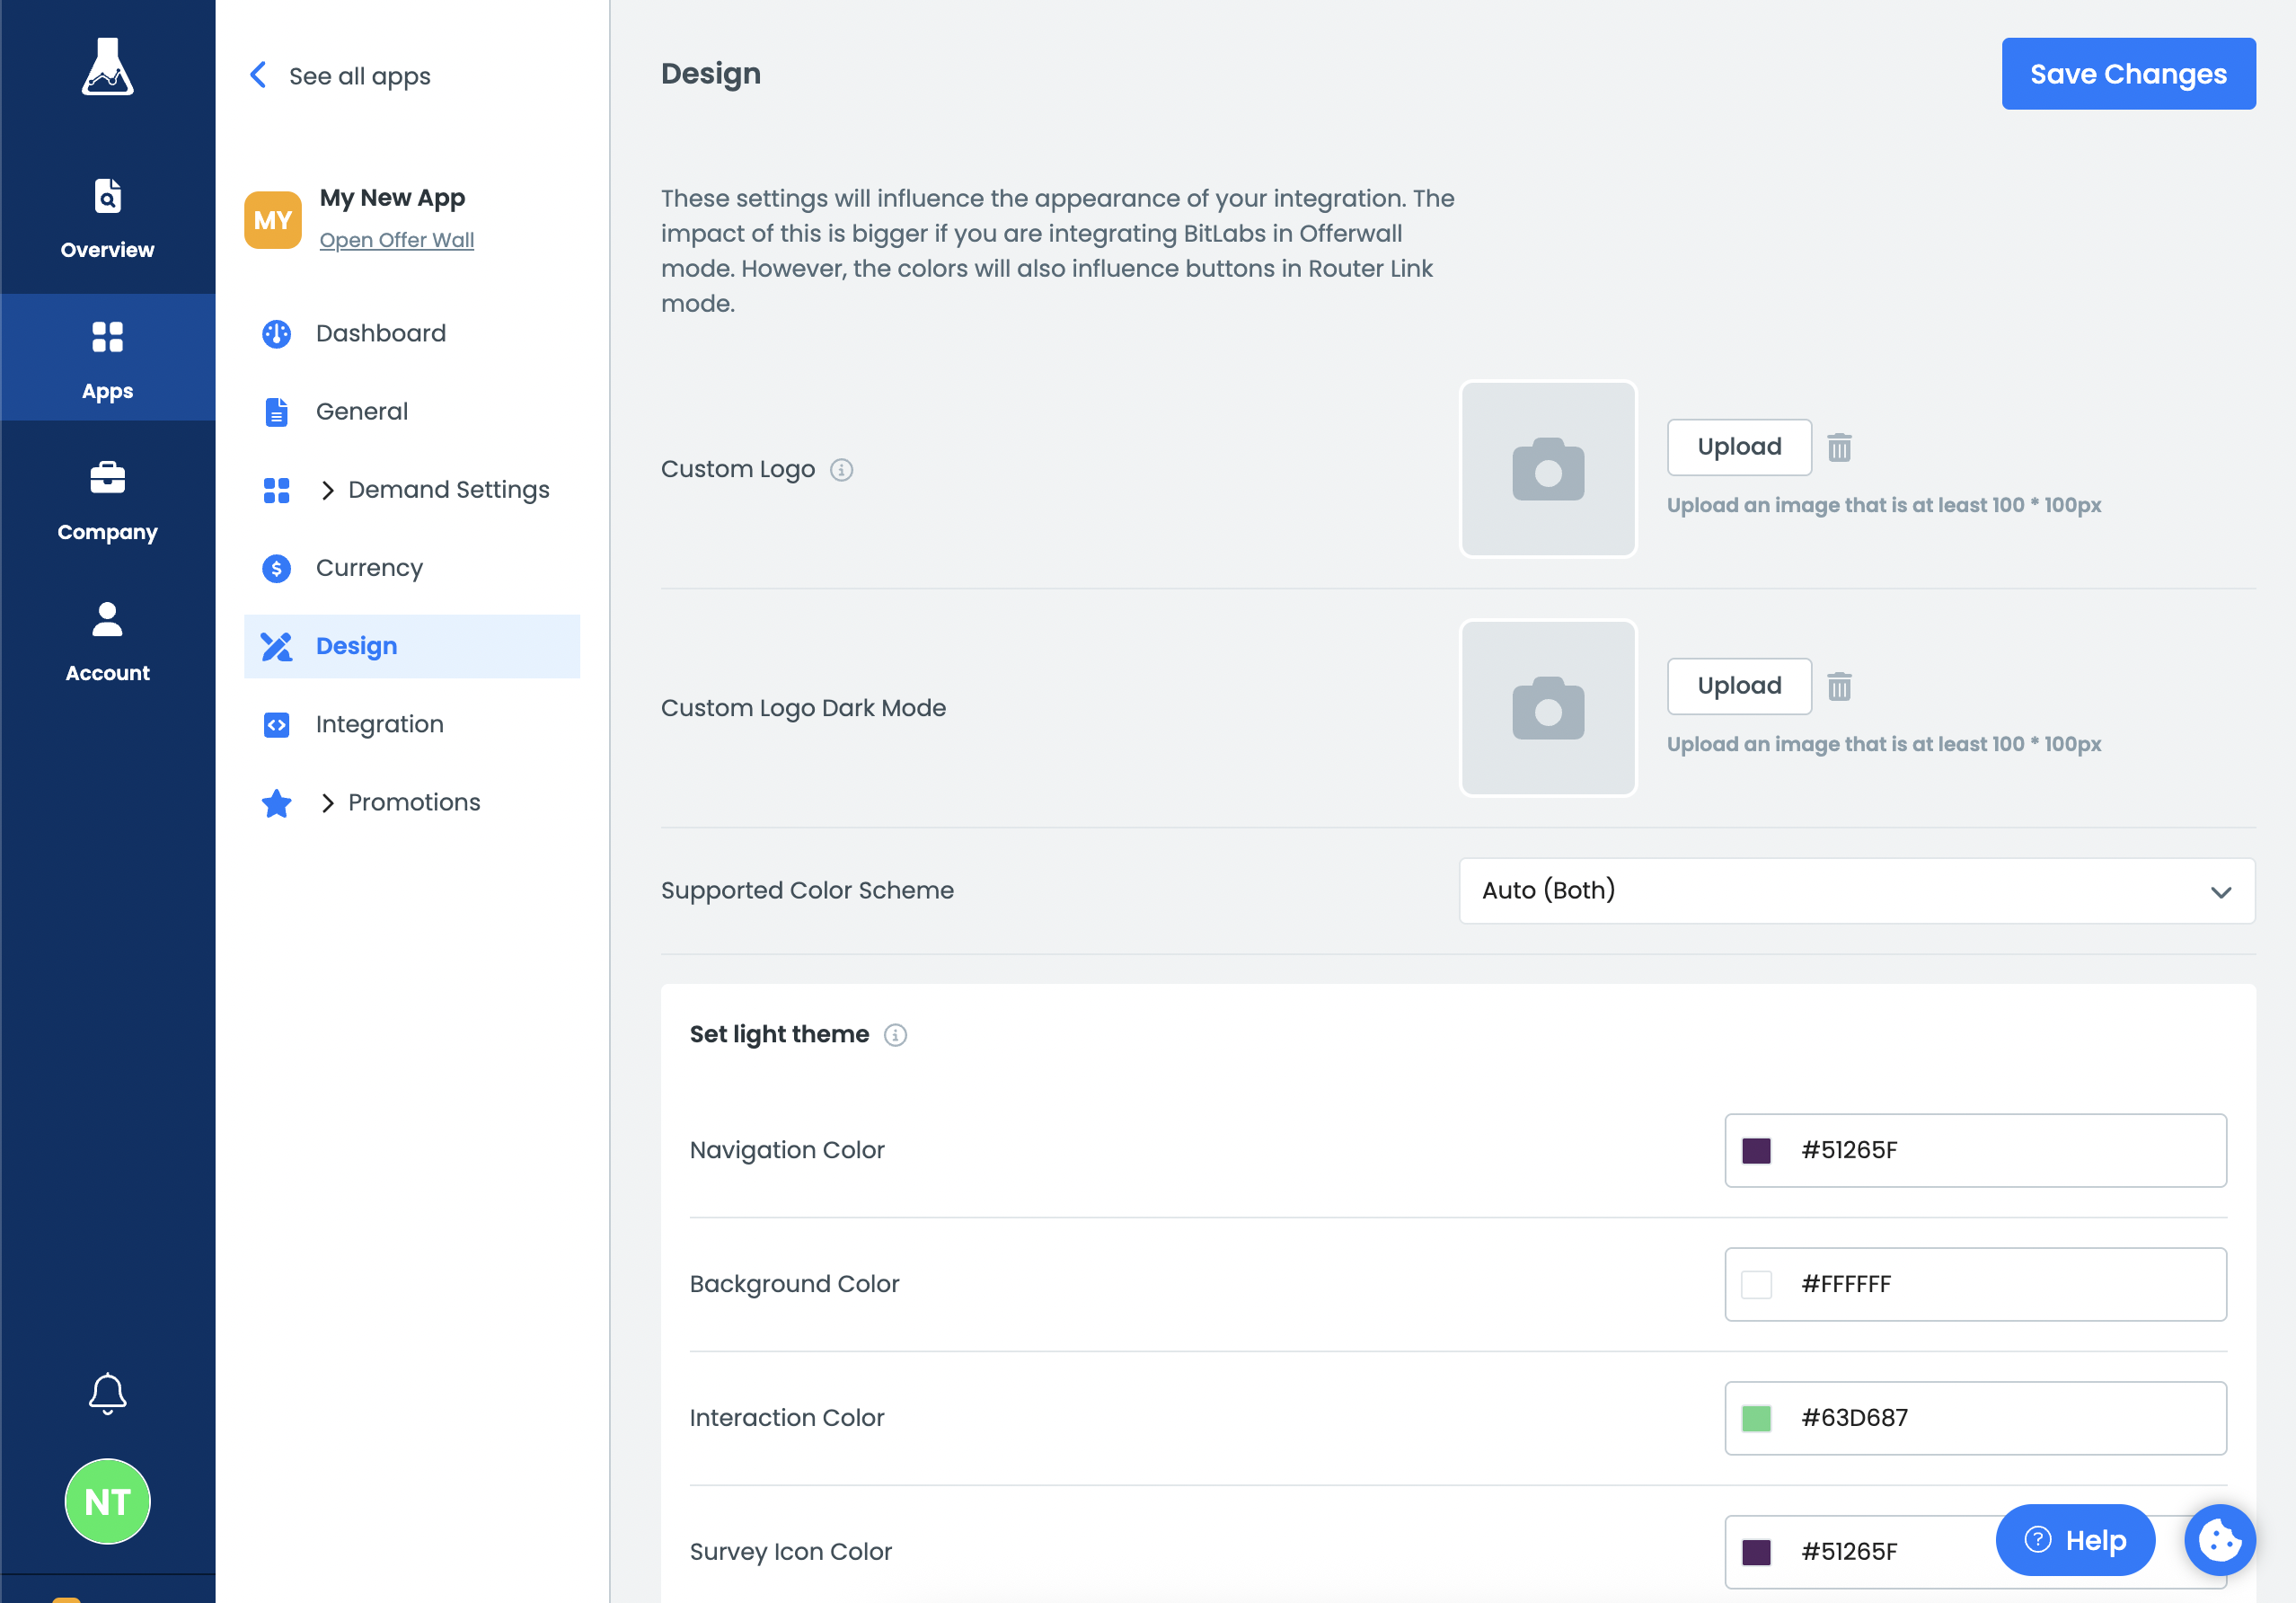
Task: Click the Survey Icon Color swatch
Action: [1756, 1553]
